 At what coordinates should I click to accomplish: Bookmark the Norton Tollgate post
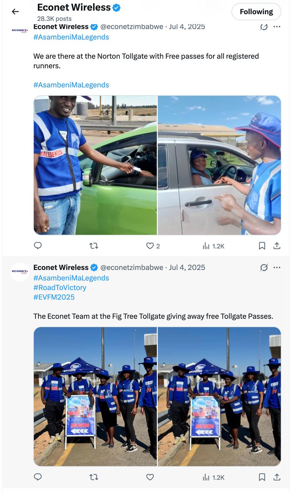point(262,246)
